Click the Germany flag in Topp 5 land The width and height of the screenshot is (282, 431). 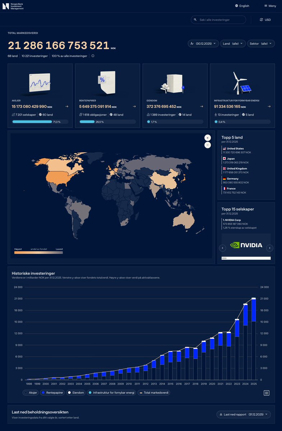pos(224,179)
